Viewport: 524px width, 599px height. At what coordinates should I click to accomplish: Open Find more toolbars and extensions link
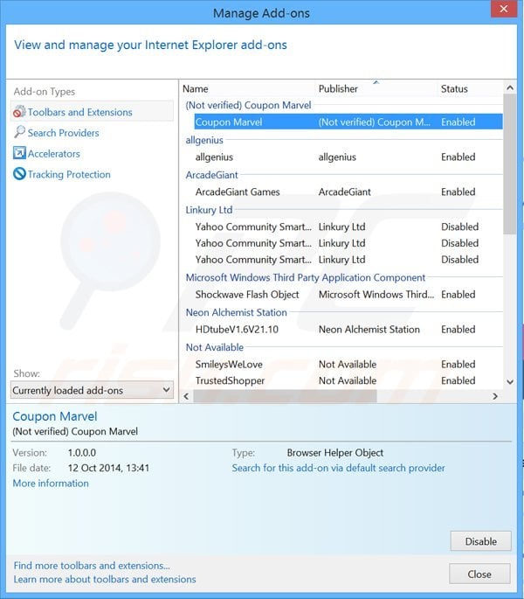92,566
